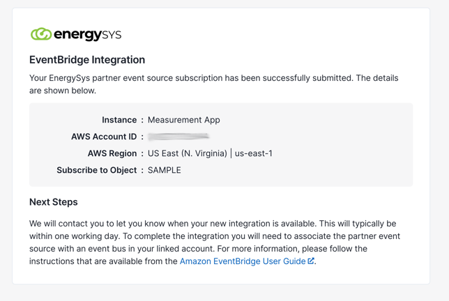Select the US East (N. Virginia) text

187,153
